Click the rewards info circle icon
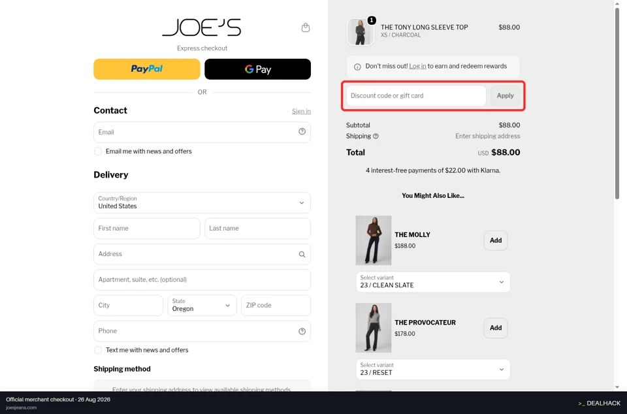627x414 pixels. [x=357, y=67]
